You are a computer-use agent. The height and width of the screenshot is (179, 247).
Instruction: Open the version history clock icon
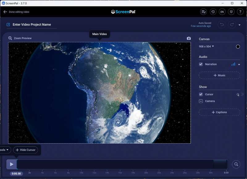[213, 12]
